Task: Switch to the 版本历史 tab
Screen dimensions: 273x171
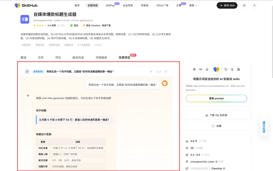Action: 78,58
